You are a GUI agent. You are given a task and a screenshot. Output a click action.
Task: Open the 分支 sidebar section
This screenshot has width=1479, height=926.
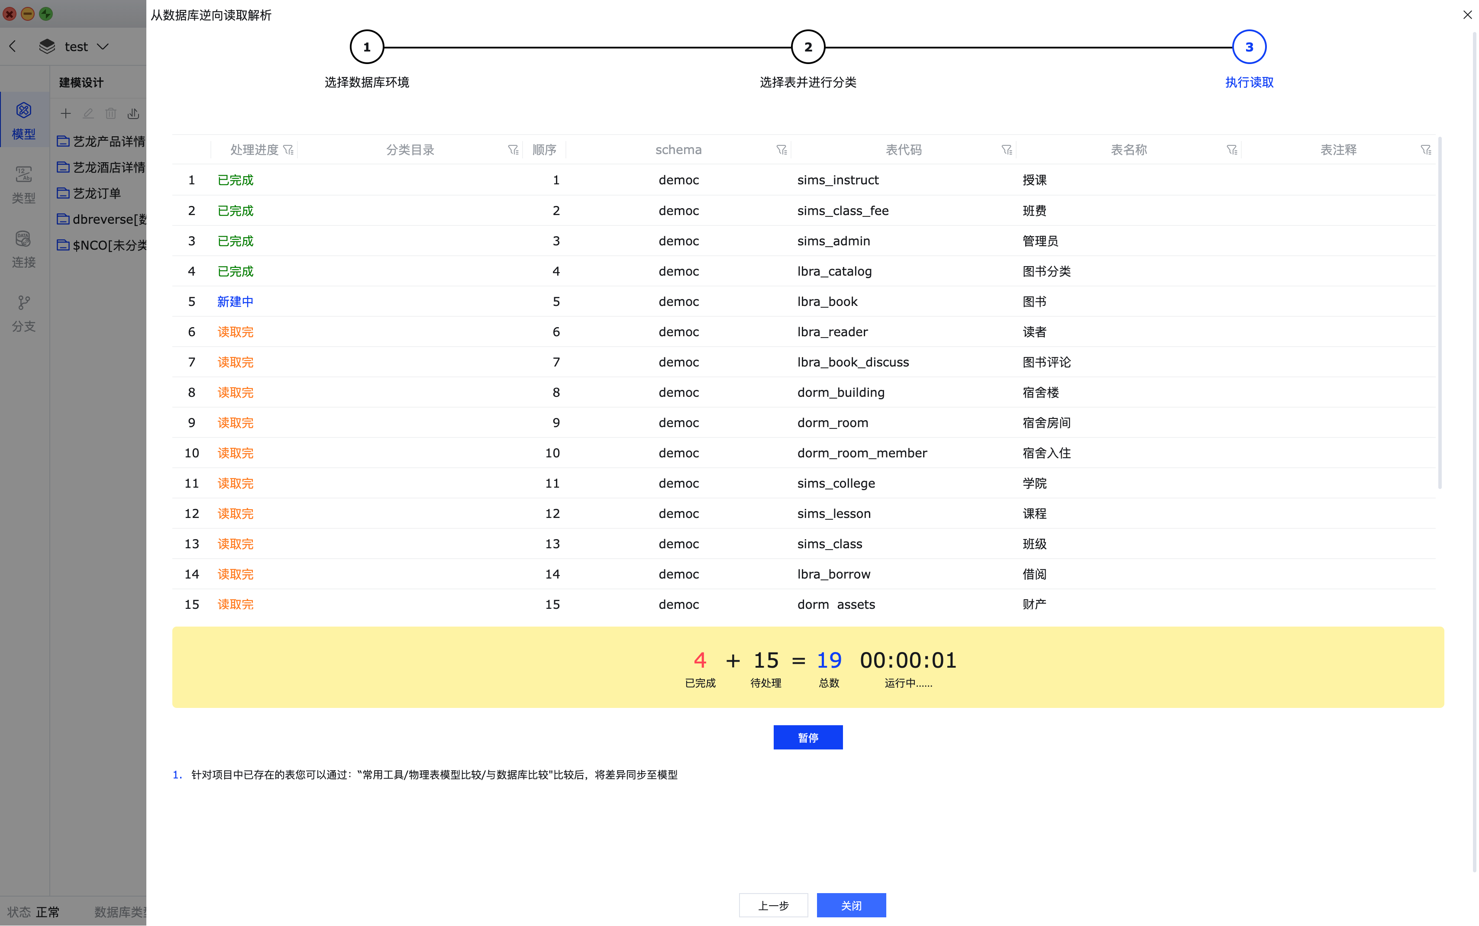coord(23,313)
